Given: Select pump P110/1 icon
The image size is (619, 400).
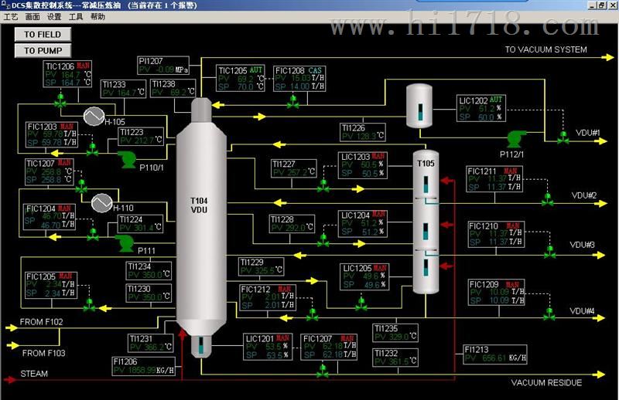Looking at the screenshot, I should (127, 160).
